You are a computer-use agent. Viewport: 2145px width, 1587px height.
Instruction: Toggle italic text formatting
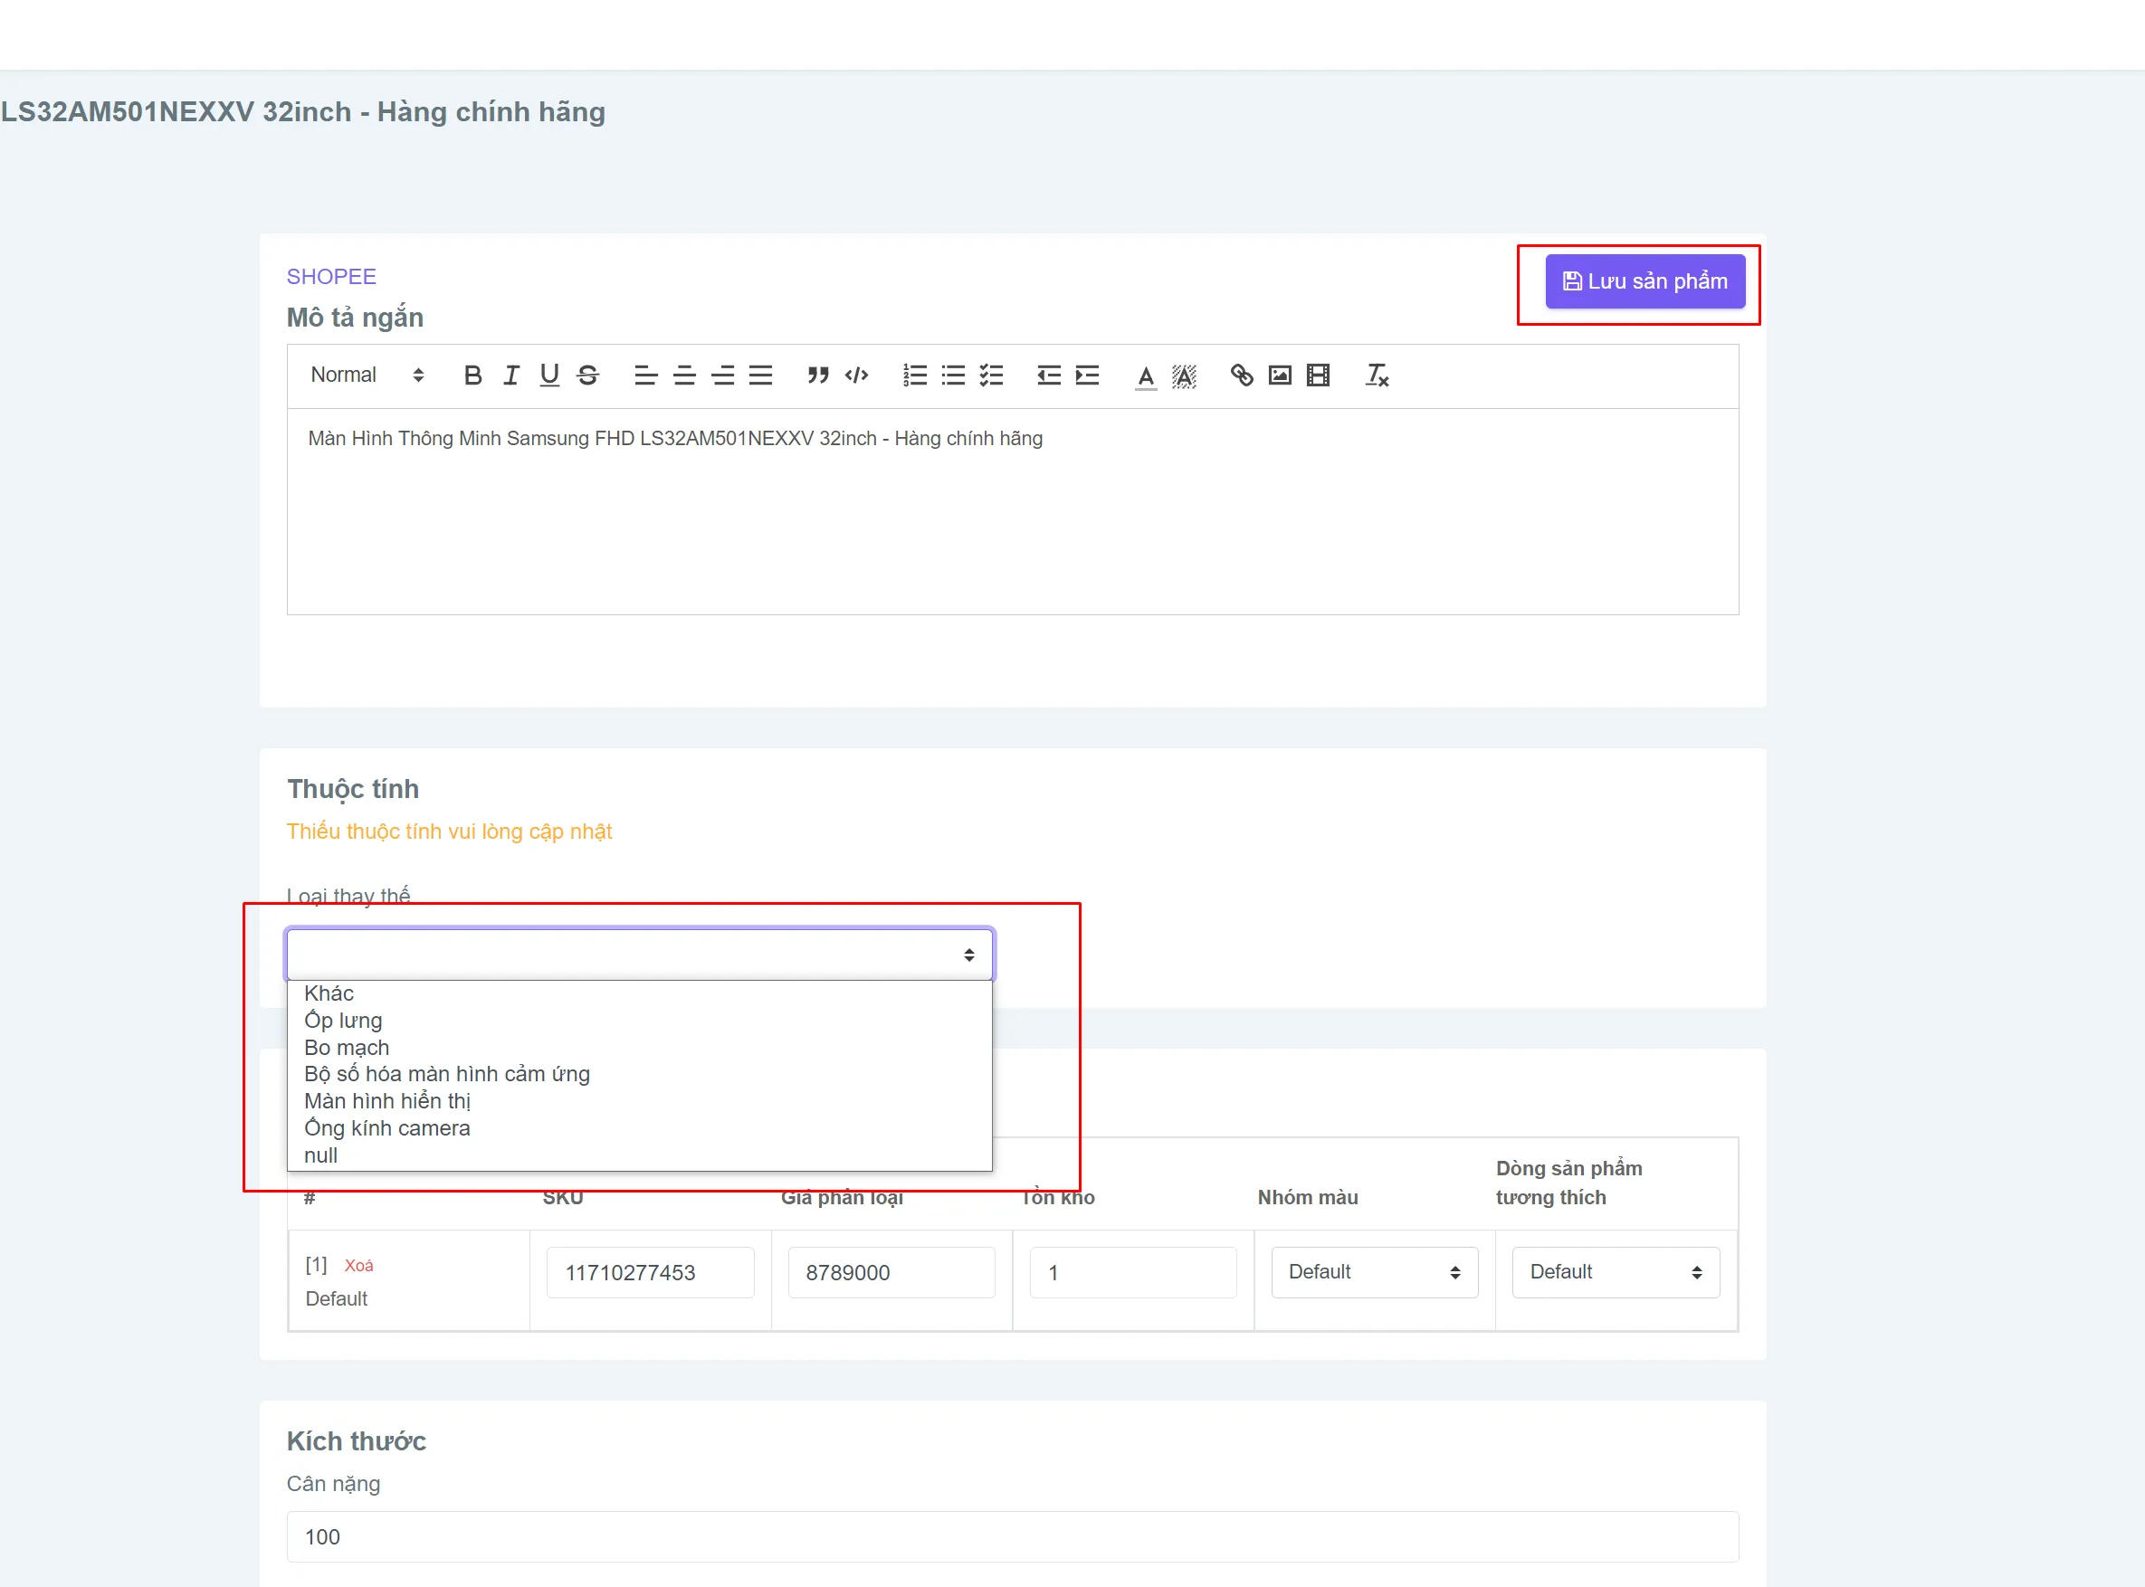(511, 375)
